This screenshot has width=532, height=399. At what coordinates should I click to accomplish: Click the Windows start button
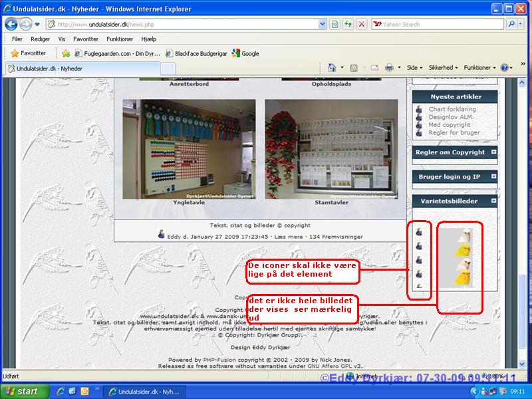(x=25, y=391)
